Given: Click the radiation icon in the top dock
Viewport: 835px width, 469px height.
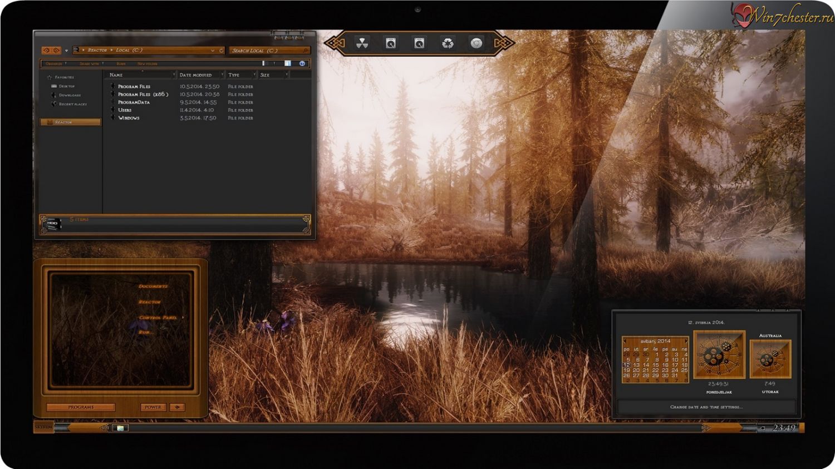Looking at the screenshot, I should 362,43.
